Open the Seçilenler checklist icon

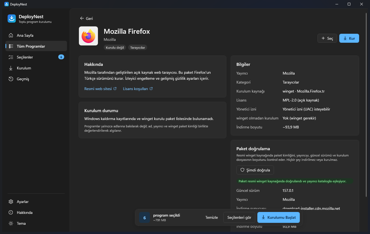[11, 57]
